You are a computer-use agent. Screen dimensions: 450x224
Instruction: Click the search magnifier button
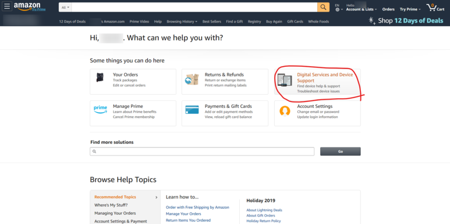(x=323, y=7)
